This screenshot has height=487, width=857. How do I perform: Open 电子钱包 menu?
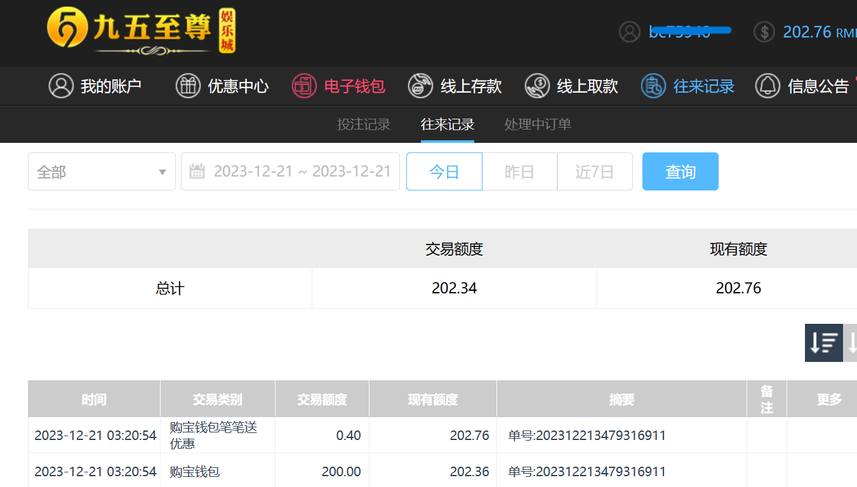(338, 86)
